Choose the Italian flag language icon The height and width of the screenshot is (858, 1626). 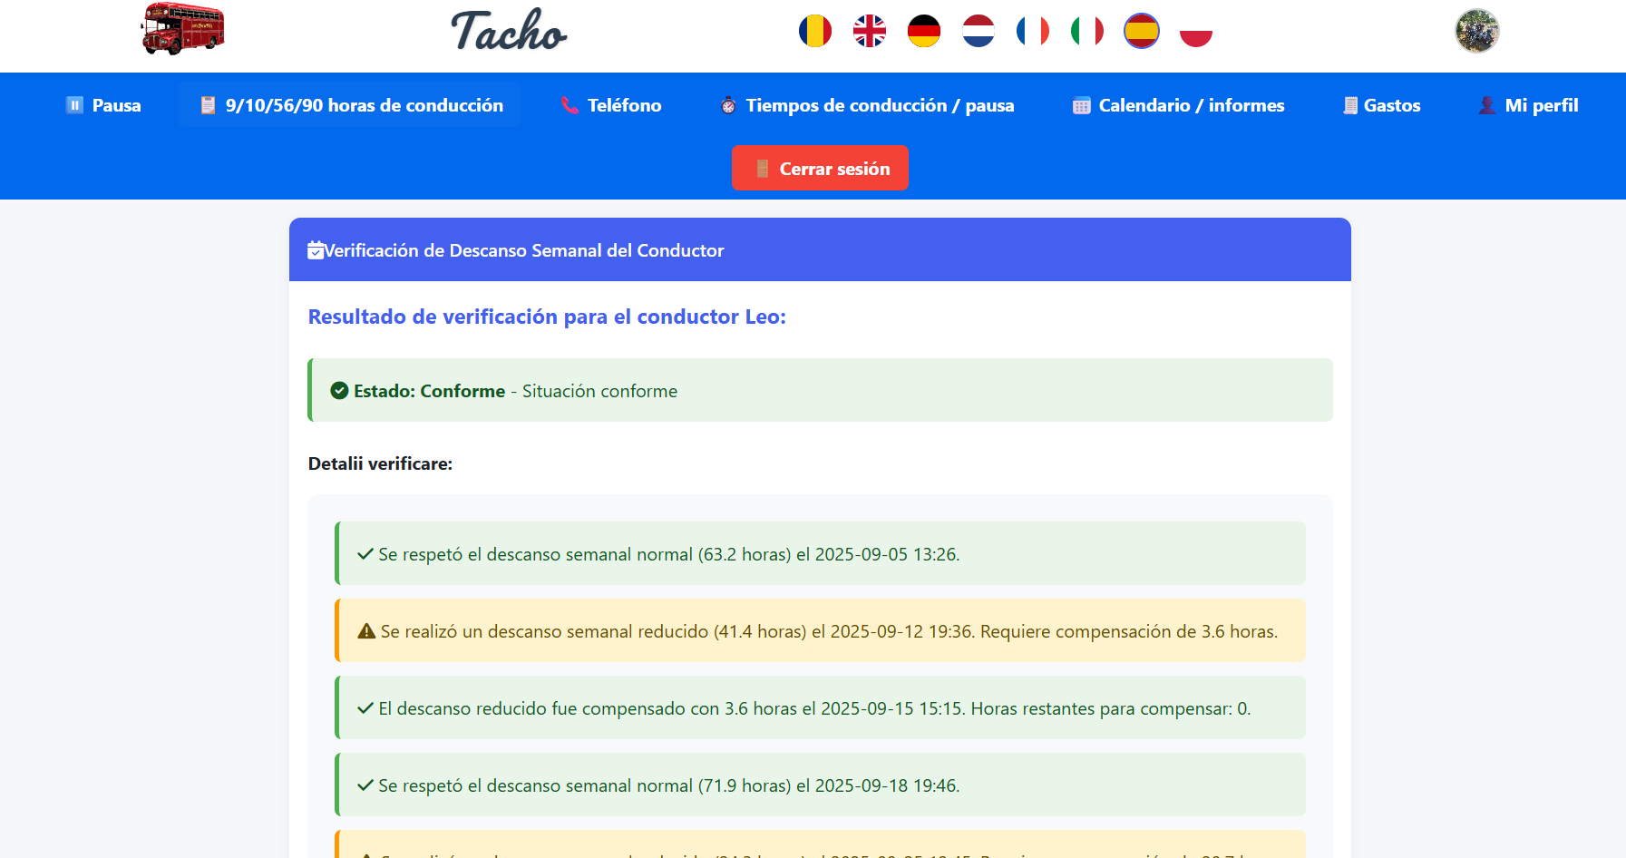click(x=1086, y=31)
